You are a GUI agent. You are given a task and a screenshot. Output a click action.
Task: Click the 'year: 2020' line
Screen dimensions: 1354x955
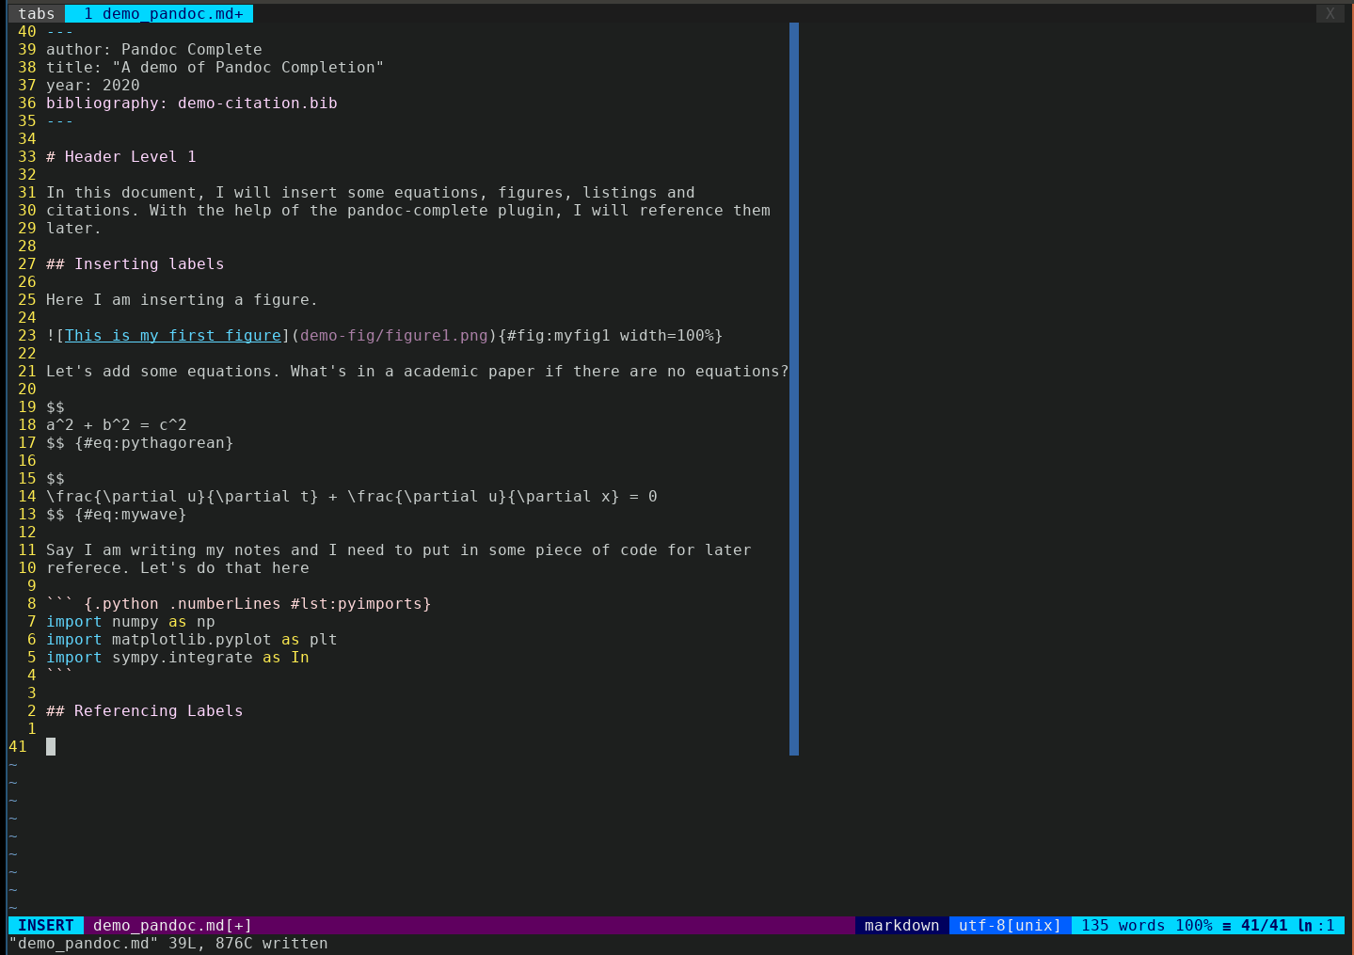[93, 85]
